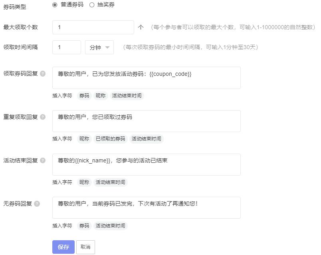Insert the 券码 tag into 领取券码回复

pos(84,96)
